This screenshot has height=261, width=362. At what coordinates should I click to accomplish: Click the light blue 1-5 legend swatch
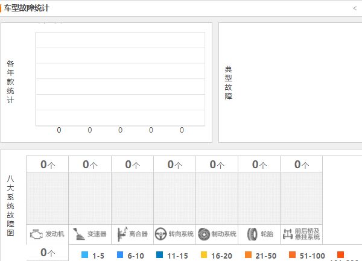84,255
